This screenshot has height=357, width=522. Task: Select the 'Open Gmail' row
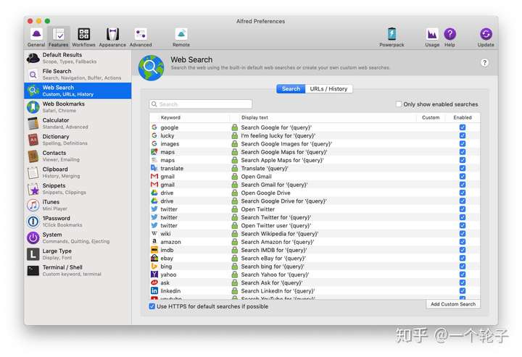315,177
